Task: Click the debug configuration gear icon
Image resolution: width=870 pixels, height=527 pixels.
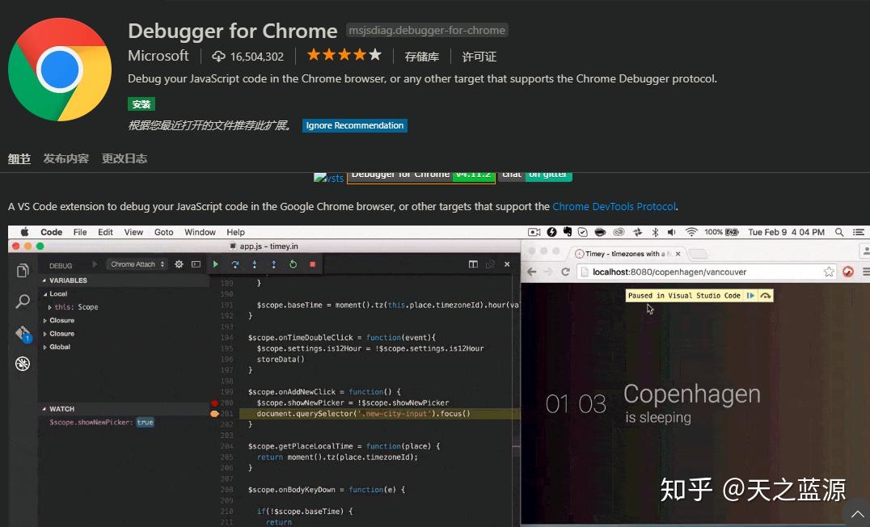Action: [x=179, y=264]
